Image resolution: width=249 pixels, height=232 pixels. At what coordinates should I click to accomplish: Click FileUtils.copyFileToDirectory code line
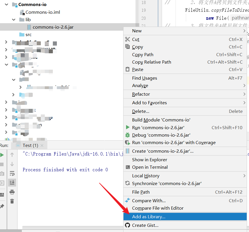point(217,10)
